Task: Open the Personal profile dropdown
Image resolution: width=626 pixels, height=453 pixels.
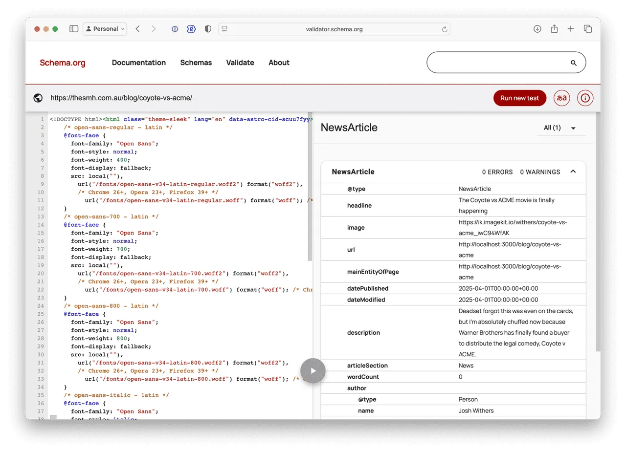Action: (105, 29)
